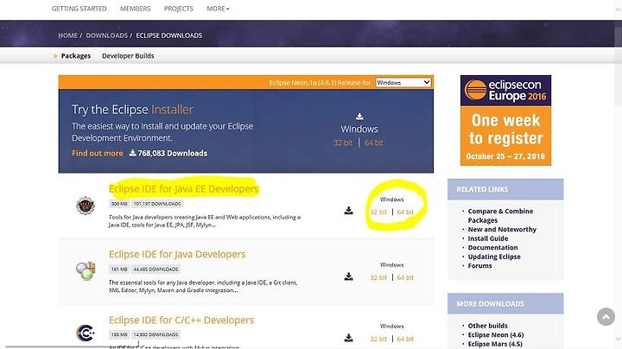Download Java Developers 32 bit
The width and height of the screenshot is (622, 349).
[378, 277]
